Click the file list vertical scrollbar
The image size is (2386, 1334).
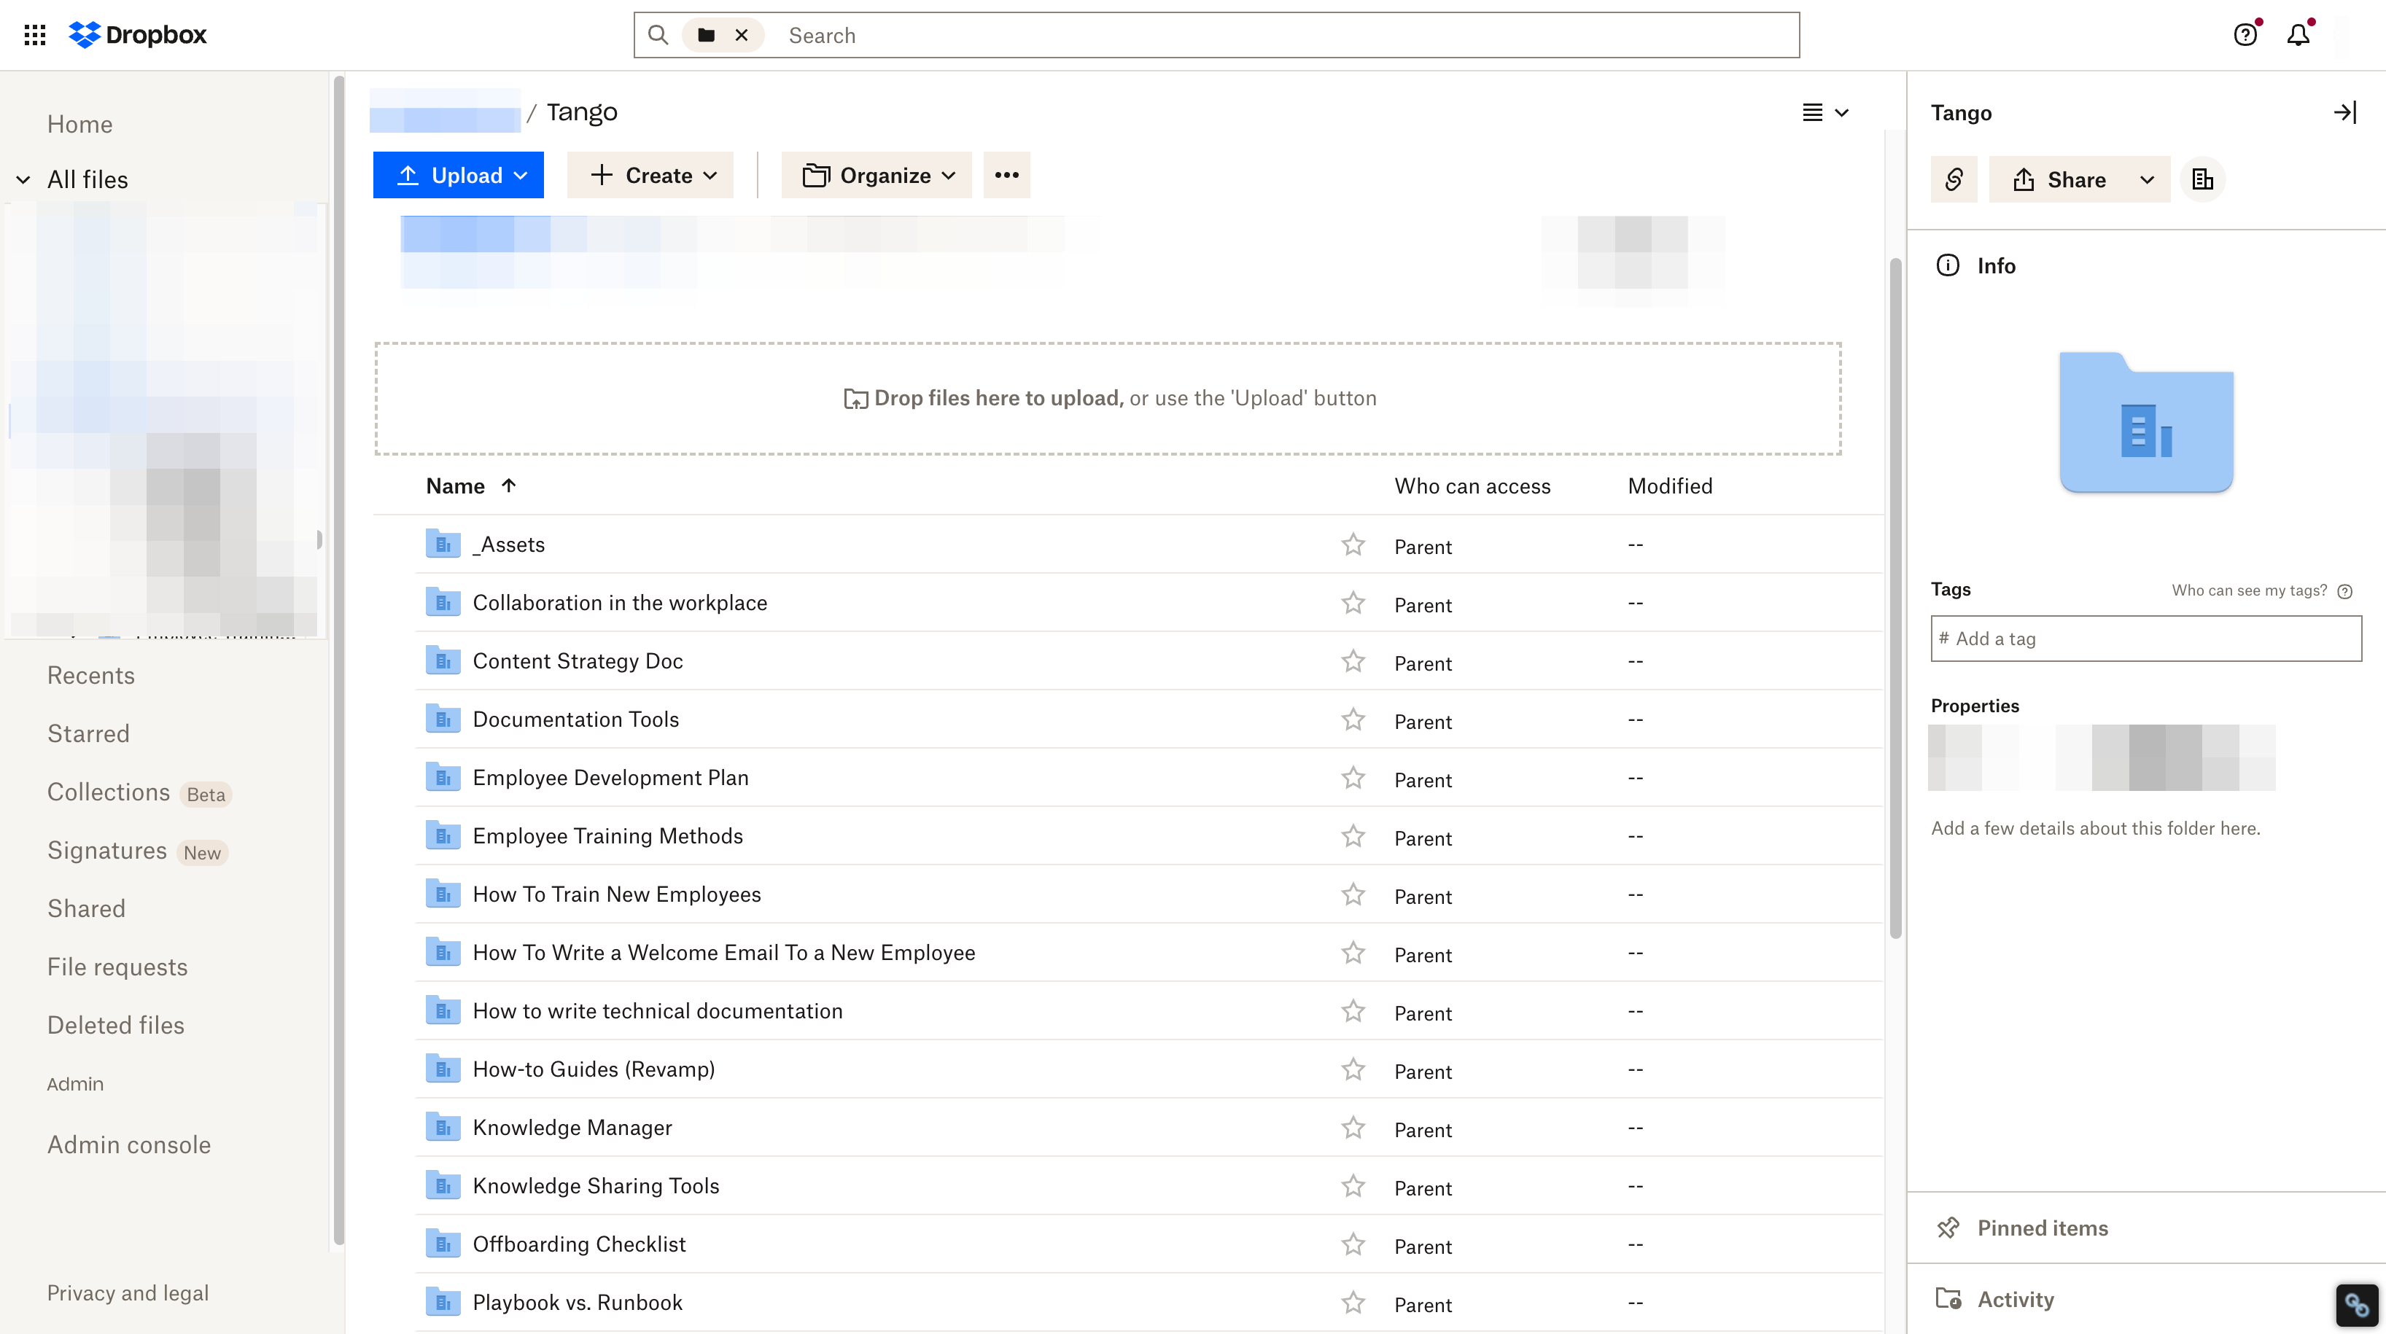pos(1895,597)
